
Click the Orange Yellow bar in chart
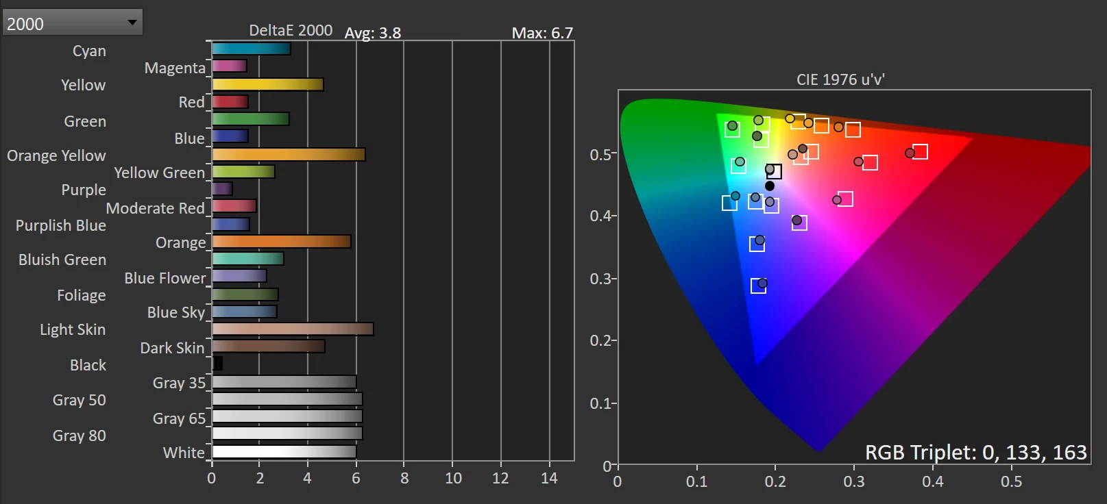coord(288,155)
